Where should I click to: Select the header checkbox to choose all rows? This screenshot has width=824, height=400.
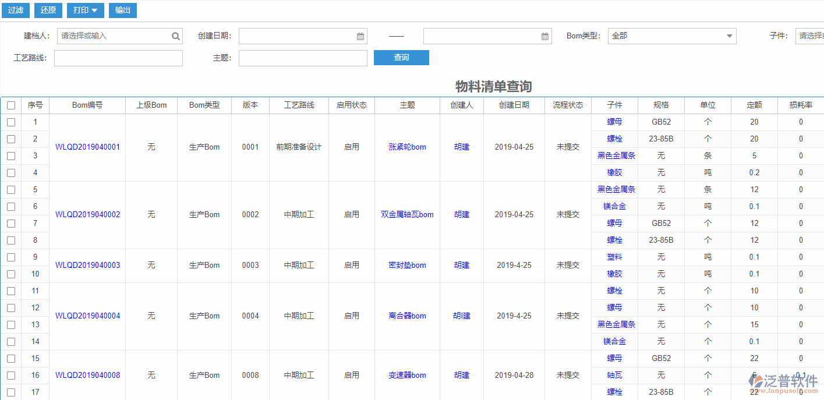pos(10,105)
